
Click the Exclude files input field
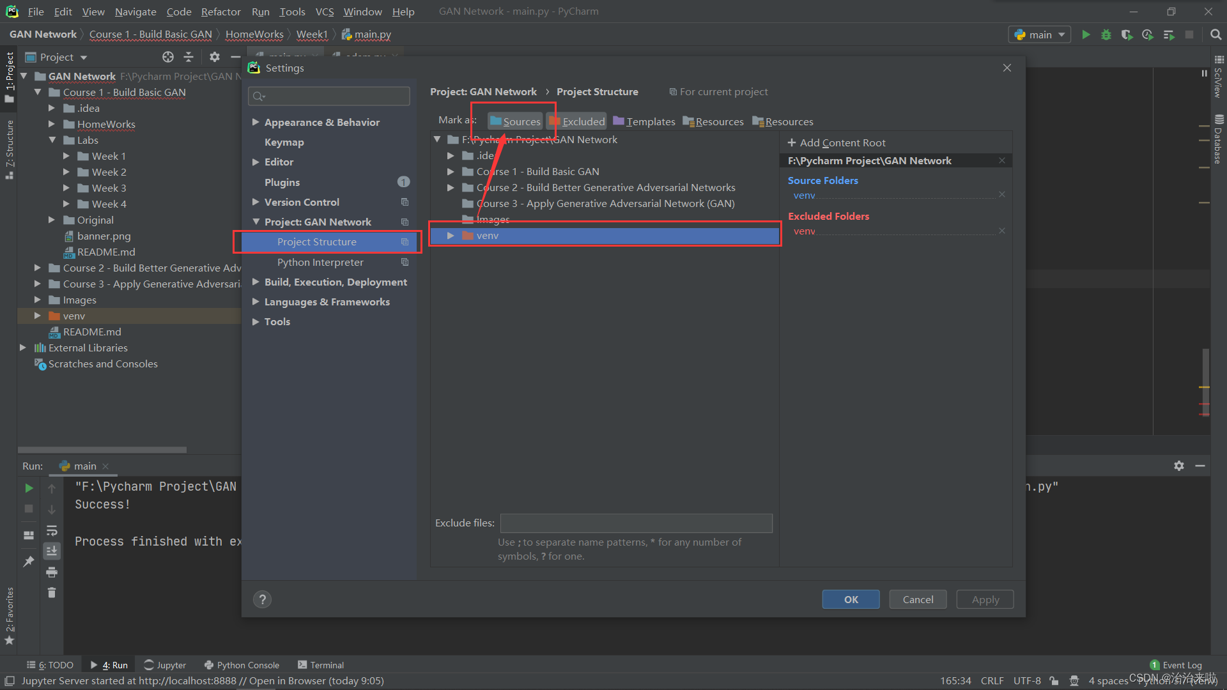[x=636, y=523]
